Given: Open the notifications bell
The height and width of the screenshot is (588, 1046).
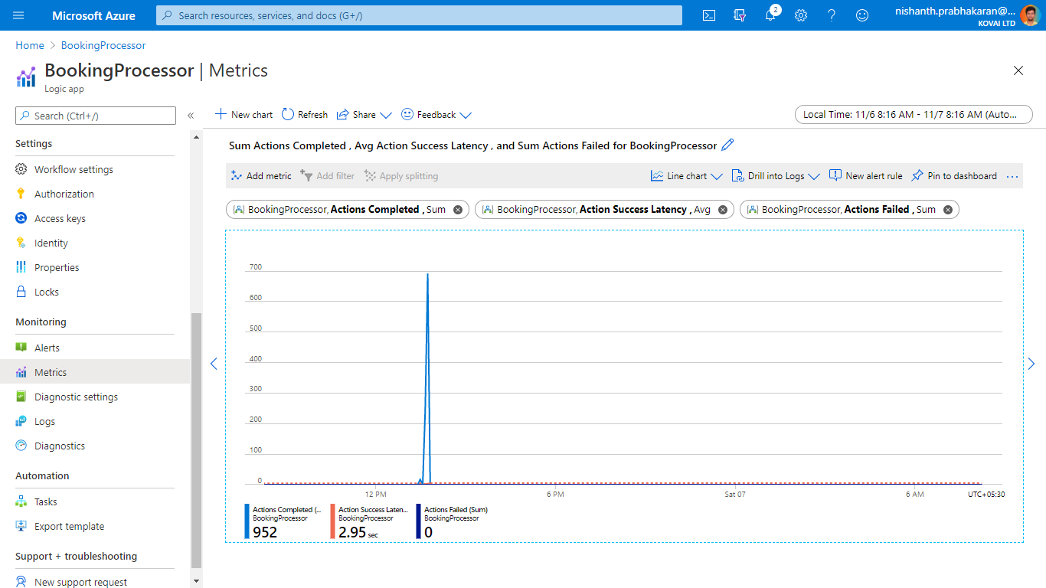Looking at the screenshot, I should (771, 15).
